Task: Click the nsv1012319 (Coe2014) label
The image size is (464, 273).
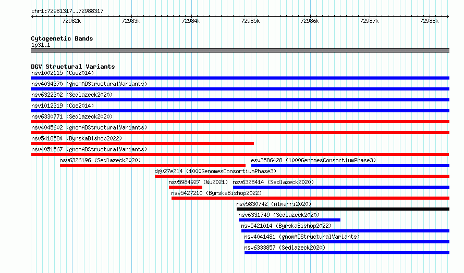Action: coord(63,106)
